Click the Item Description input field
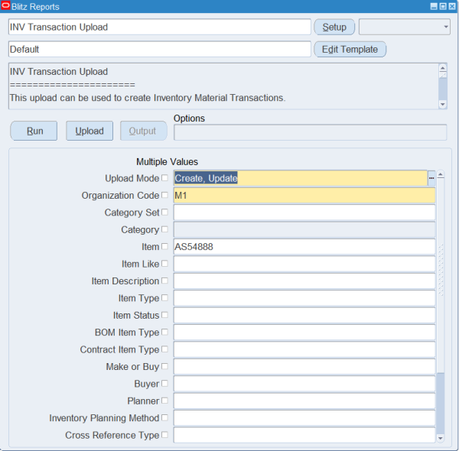This screenshot has width=459, height=451. coord(304,281)
